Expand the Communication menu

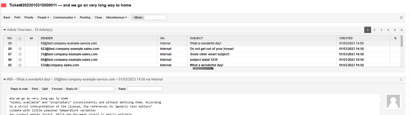click(x=64, y=18)
